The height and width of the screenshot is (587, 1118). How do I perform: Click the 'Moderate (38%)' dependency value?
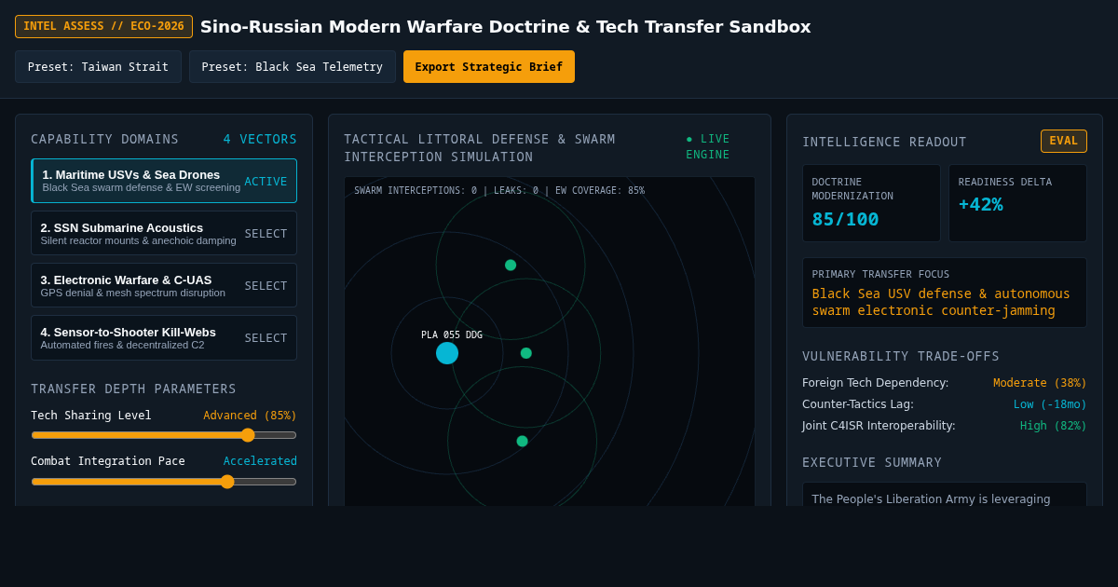tap(1040, 383)
